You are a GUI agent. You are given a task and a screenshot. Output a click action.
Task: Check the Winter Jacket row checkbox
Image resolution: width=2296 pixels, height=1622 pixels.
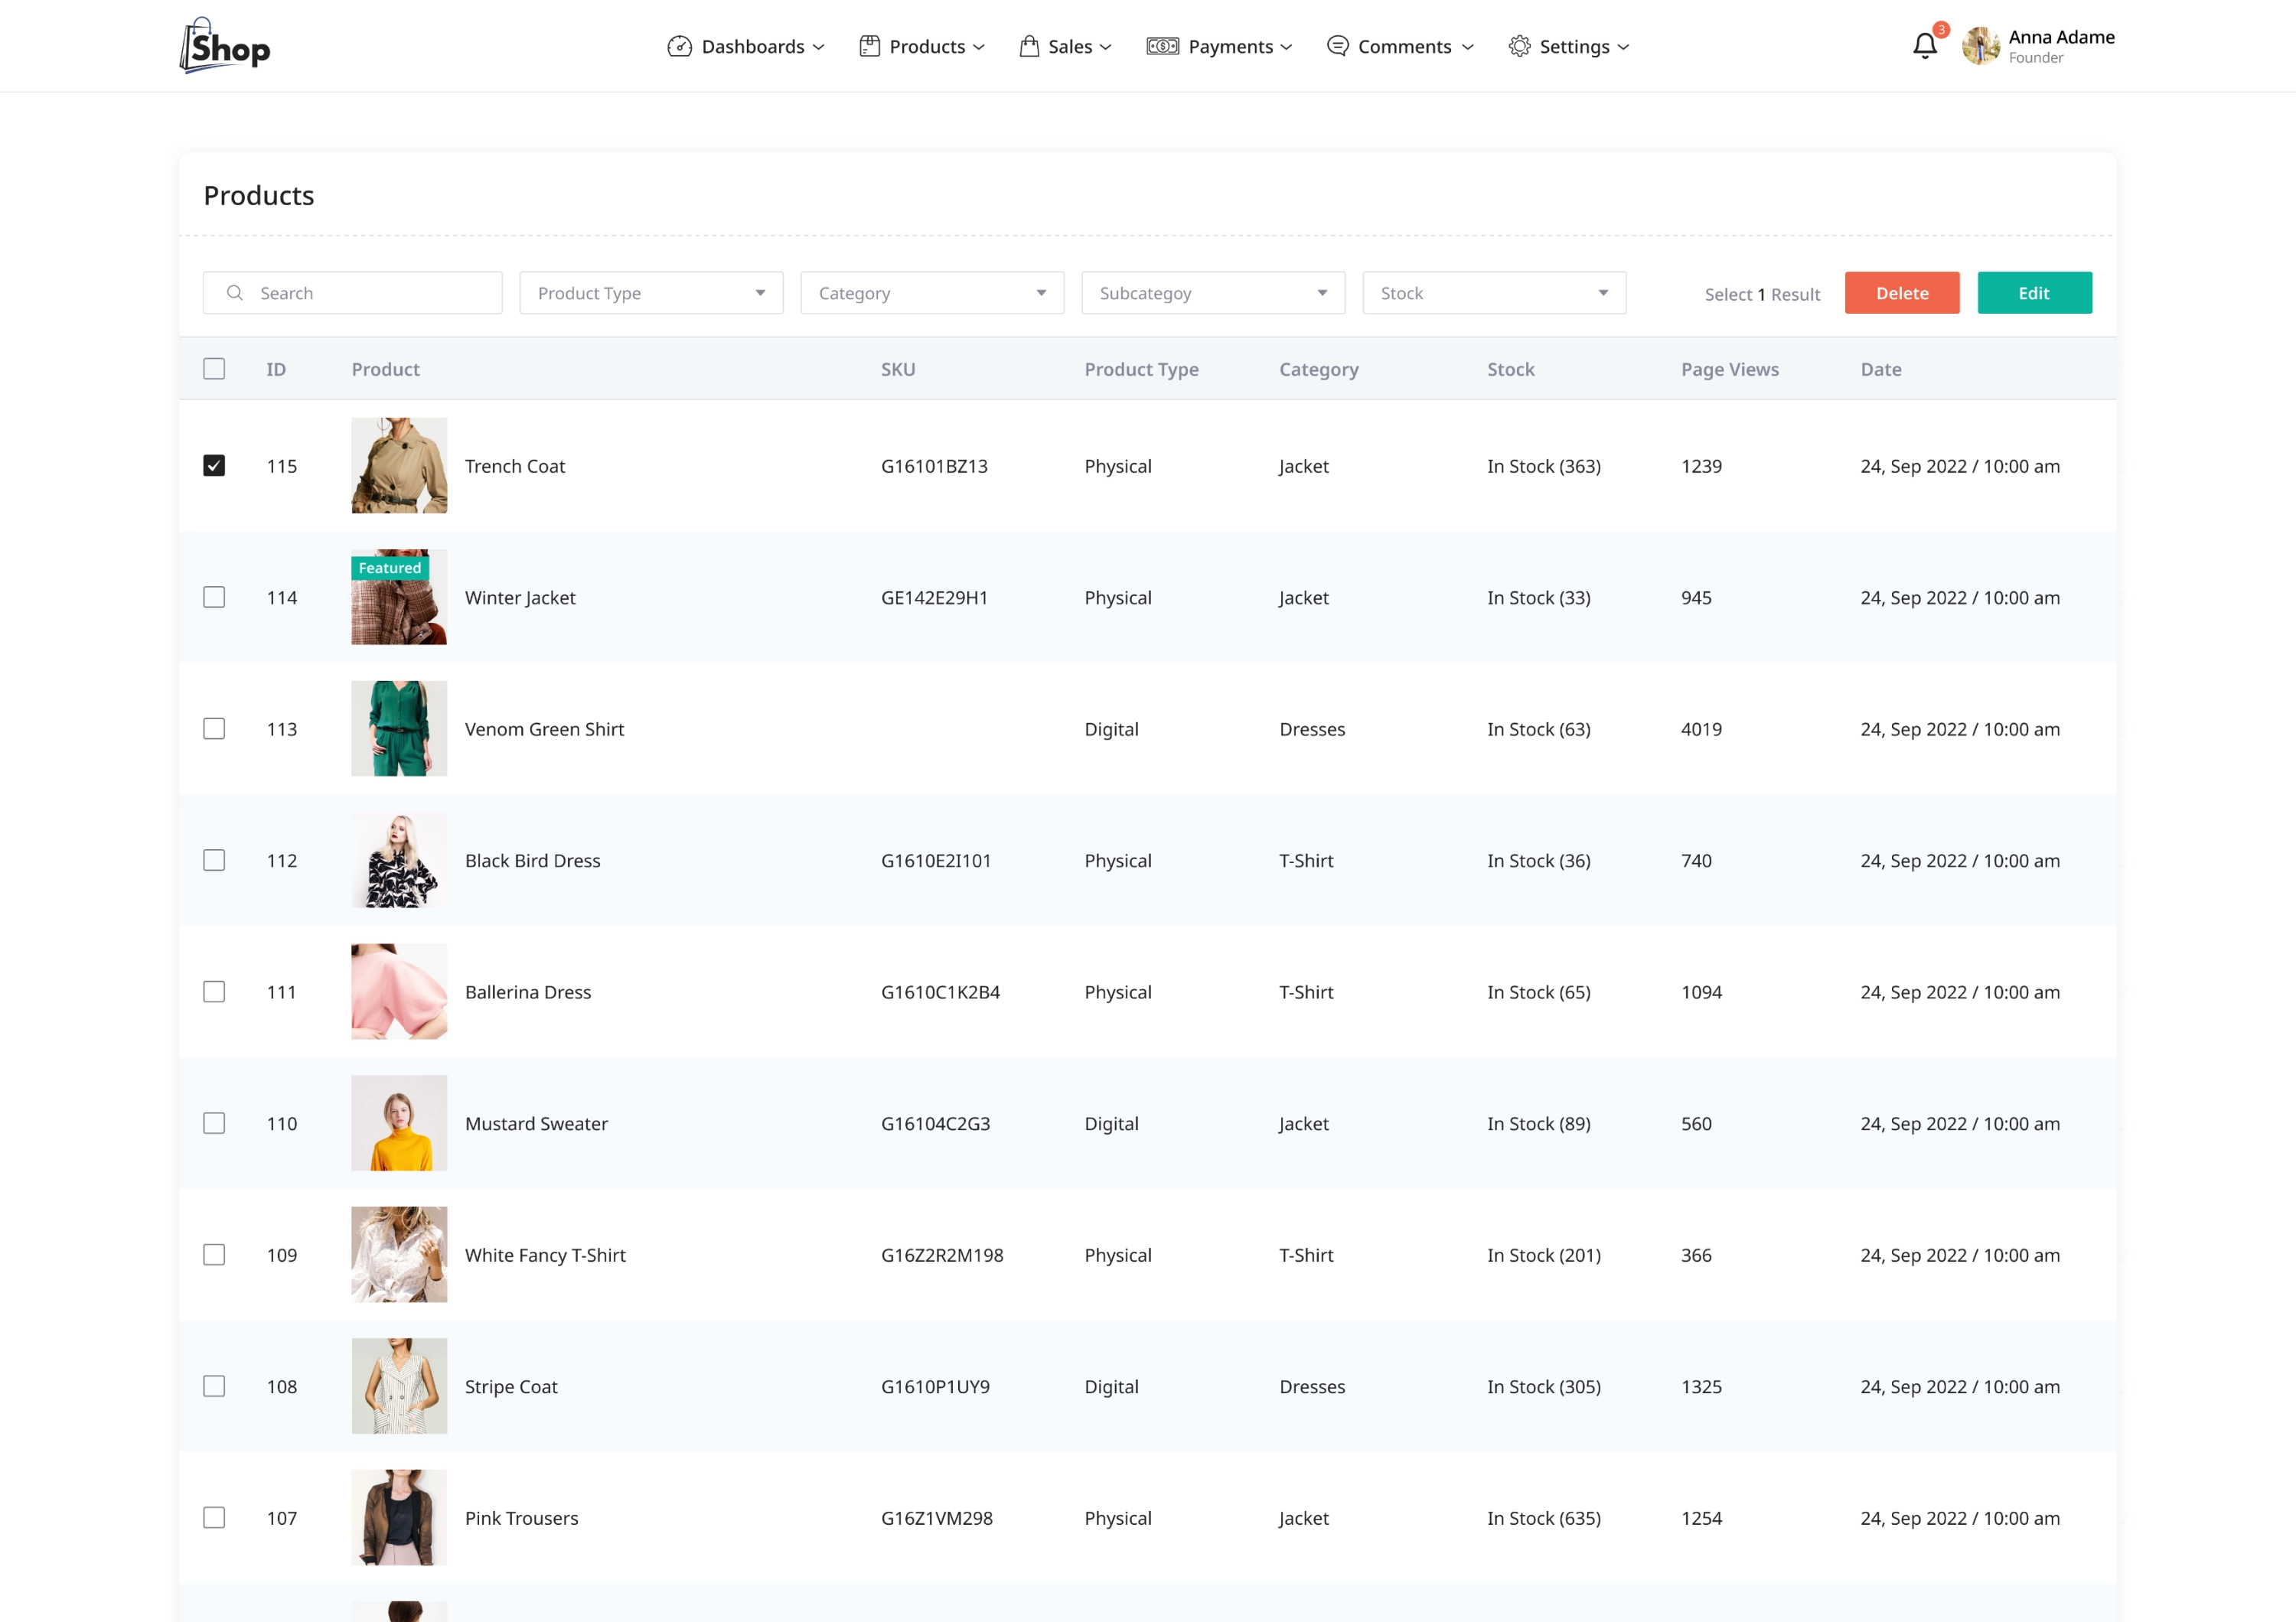[215, 597]
